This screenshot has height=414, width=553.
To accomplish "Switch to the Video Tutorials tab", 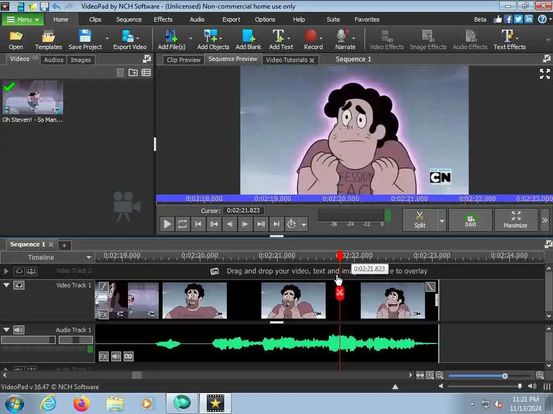I will (x=286, y=60).
